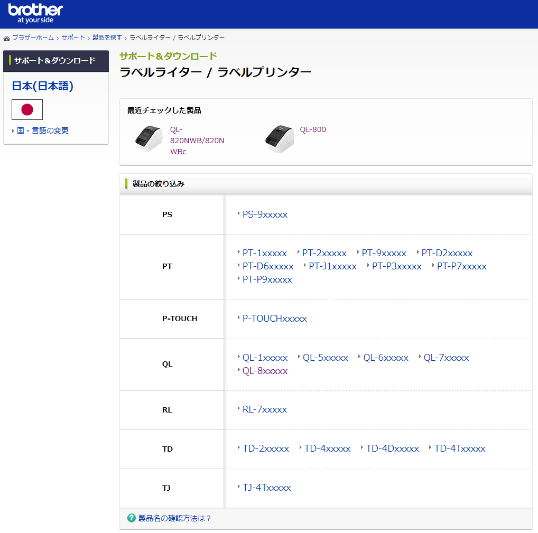Viewport: 538px width, 533px height.
Task: Click the 製品の絞り込み section heading
Action: [x=158, y=184]
